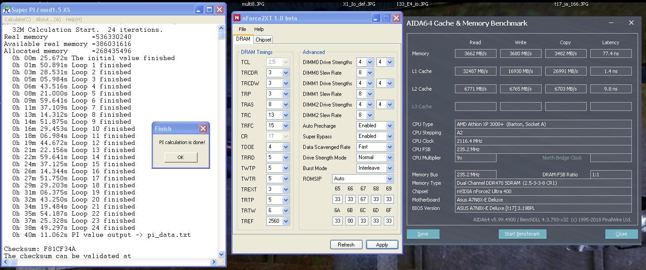Click scroll up arrow in Super PI

tap(222, 28)
